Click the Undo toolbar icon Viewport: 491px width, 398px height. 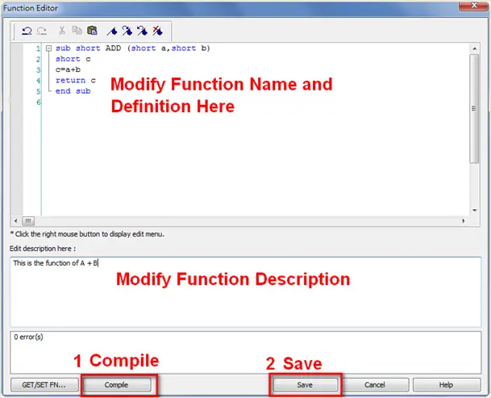pyautogui.click(x=27, y=31)
